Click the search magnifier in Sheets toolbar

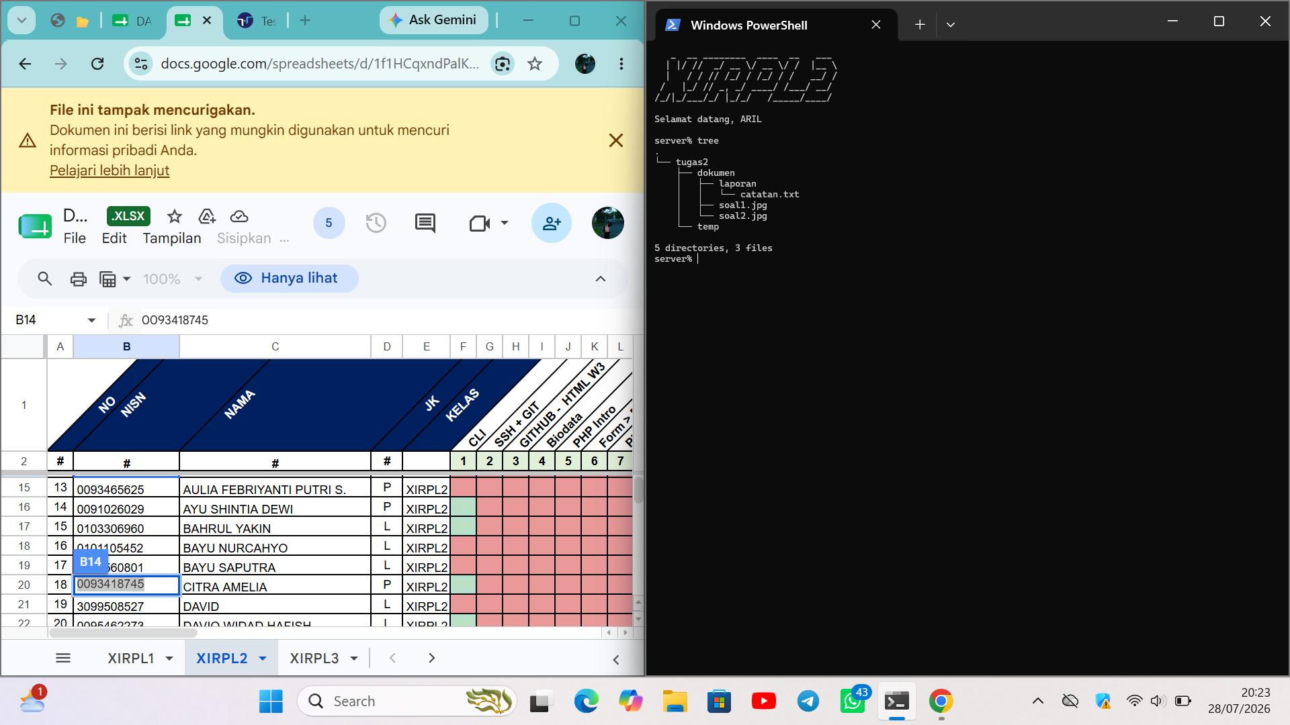45,279
